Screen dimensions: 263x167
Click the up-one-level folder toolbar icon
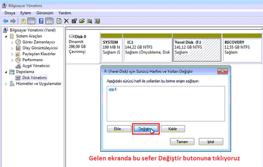tap(23, 21)
